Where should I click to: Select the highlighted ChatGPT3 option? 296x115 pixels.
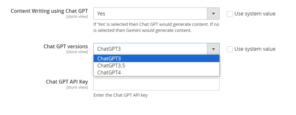tap(156, 59)
